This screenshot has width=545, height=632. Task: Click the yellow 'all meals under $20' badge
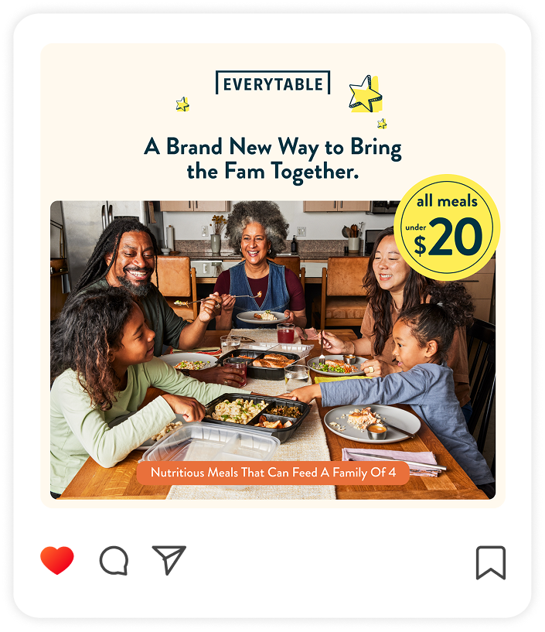447,227
